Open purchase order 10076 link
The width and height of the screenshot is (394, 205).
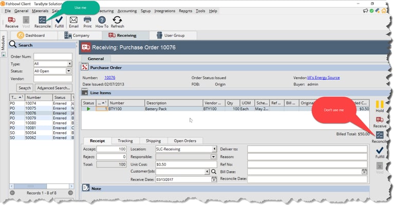click(109, 77)
